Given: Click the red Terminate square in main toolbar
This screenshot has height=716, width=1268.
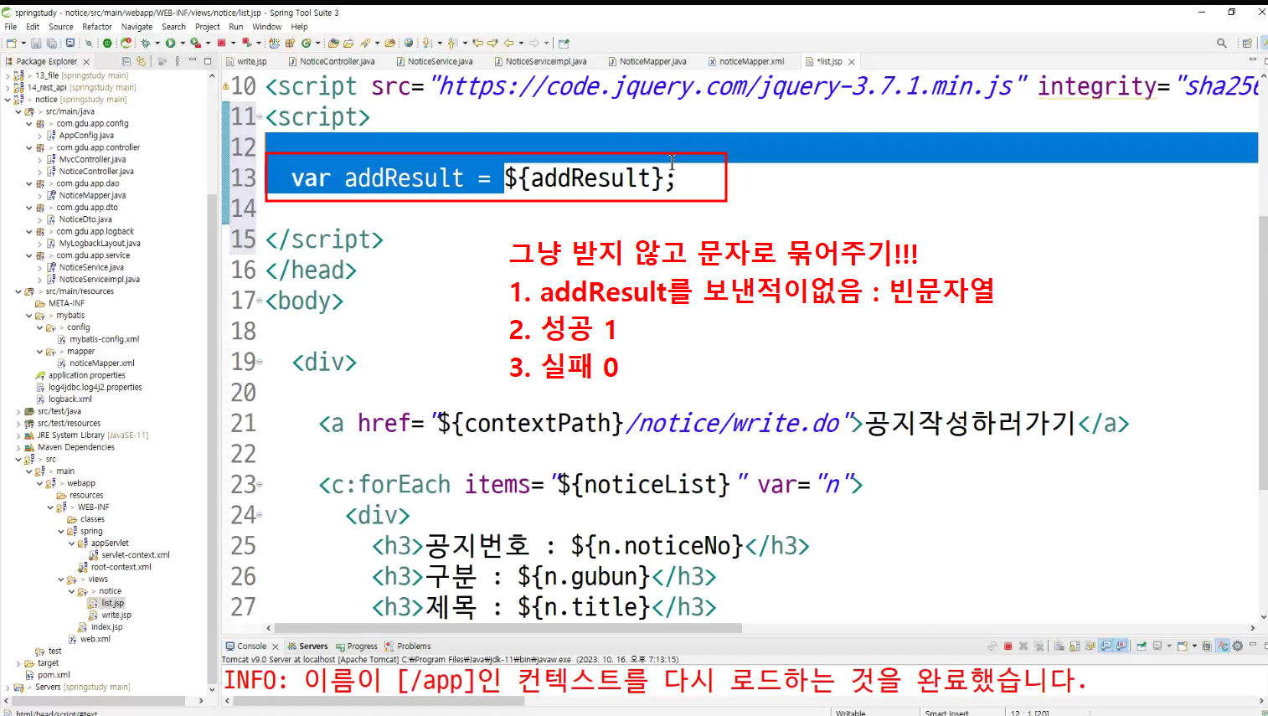Looking at the screenshot, I should pos(221,44).
